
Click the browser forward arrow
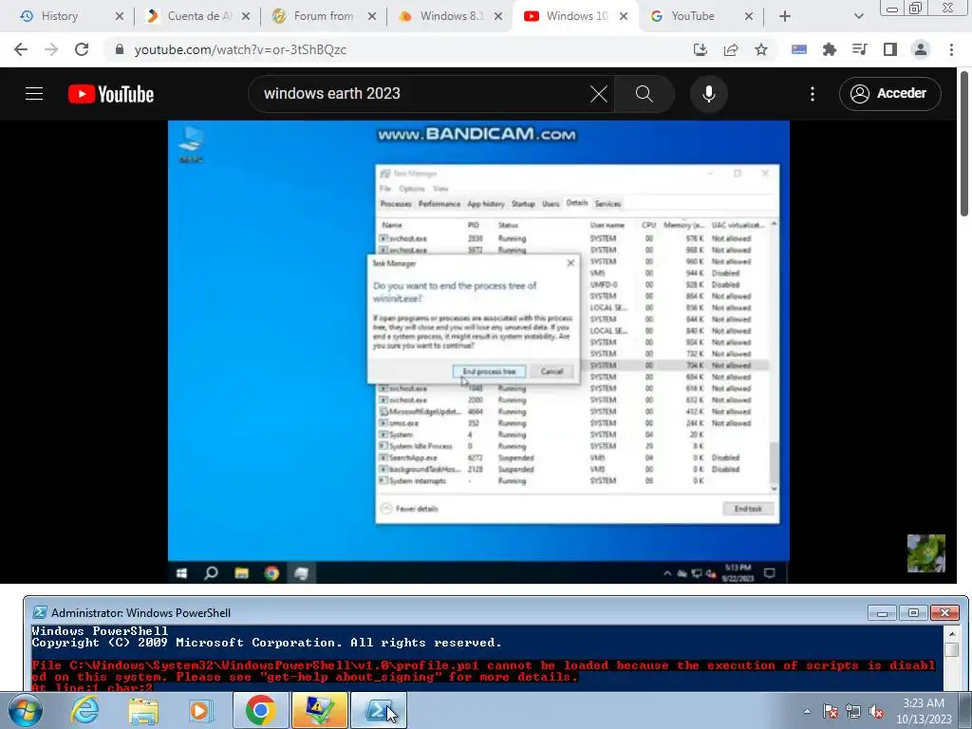[51, 49]
